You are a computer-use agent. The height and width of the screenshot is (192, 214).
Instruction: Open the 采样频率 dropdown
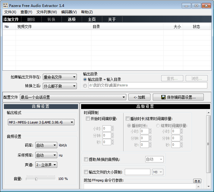(x=46, y=155)
